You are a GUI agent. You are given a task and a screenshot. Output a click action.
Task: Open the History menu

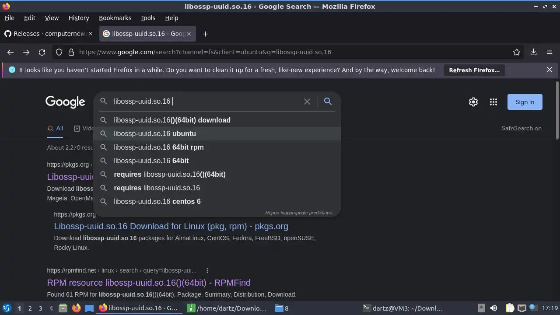[79, 18]
